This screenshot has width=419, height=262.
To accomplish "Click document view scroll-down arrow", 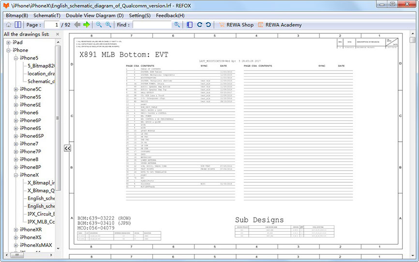I will (x=413, y=256).
